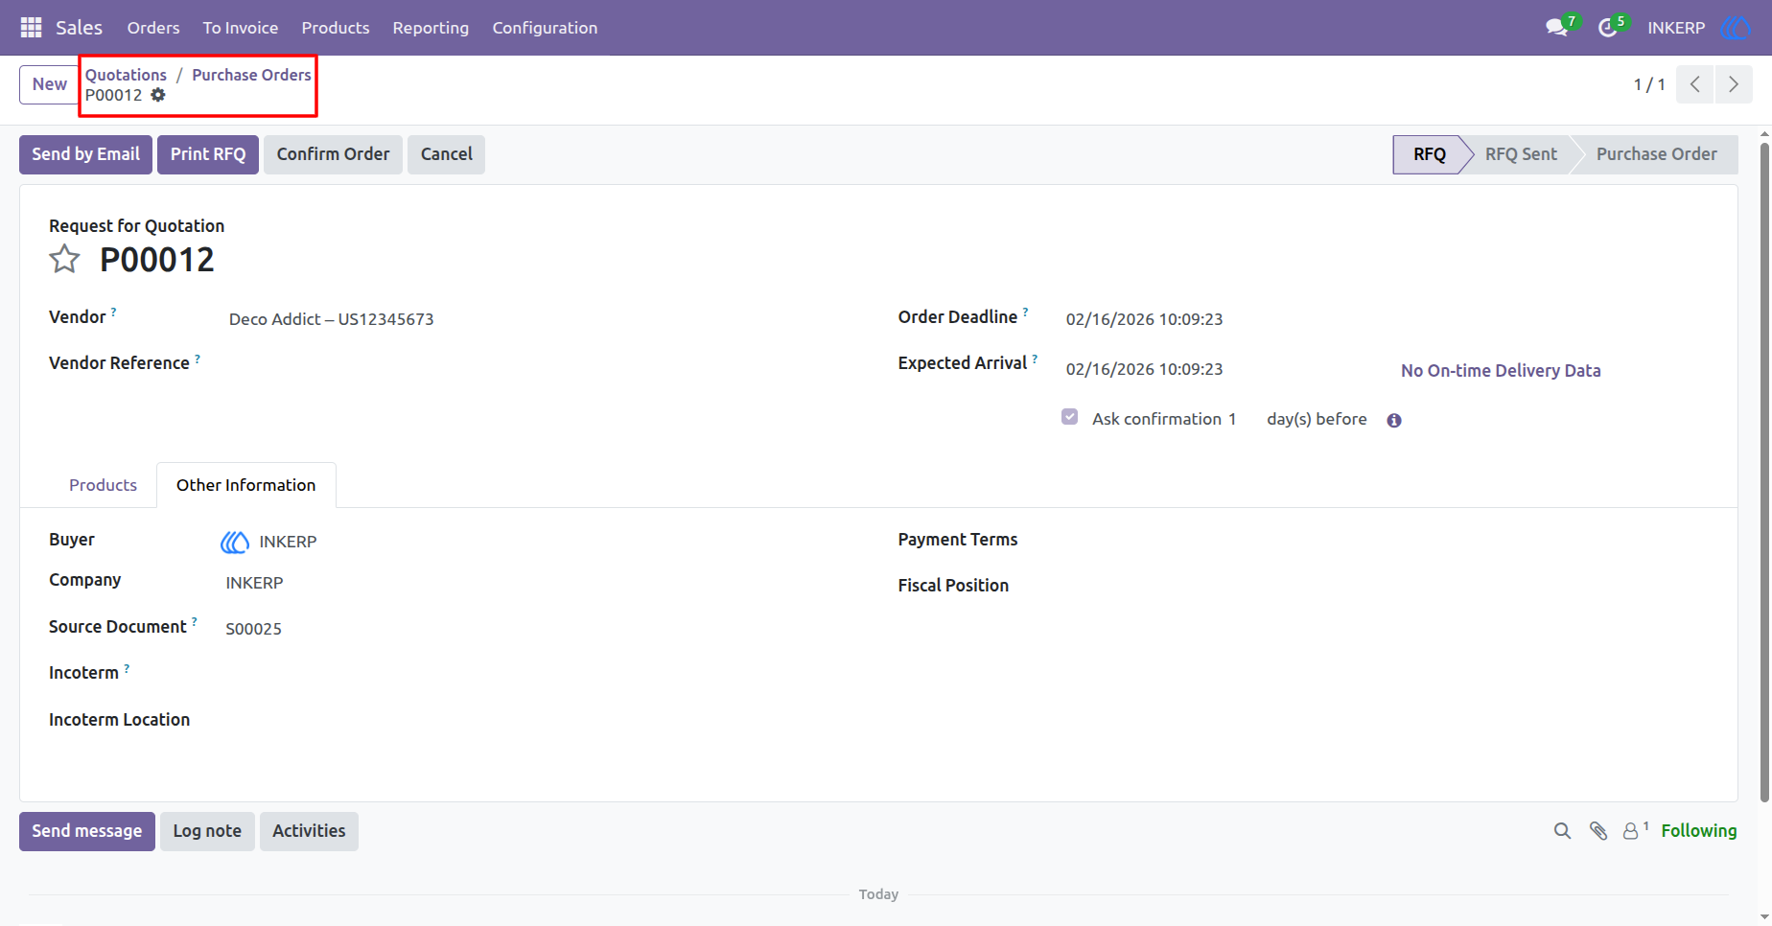The width and height of the screenshot is (1772, 926).
Task: Open the Products menu in navbar
Action: pos(336,28)
